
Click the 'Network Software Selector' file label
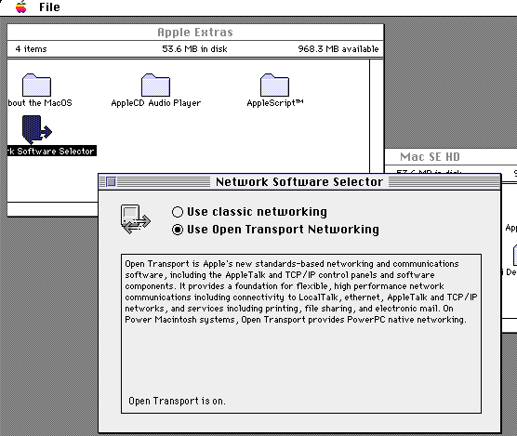click(x=52, y=152)
